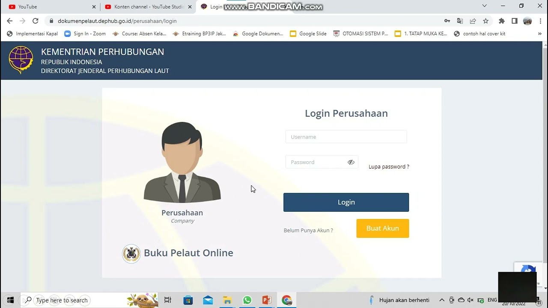Click the muted volume tray icon
This screenshot has height=308, width=548.
point(471,300)
